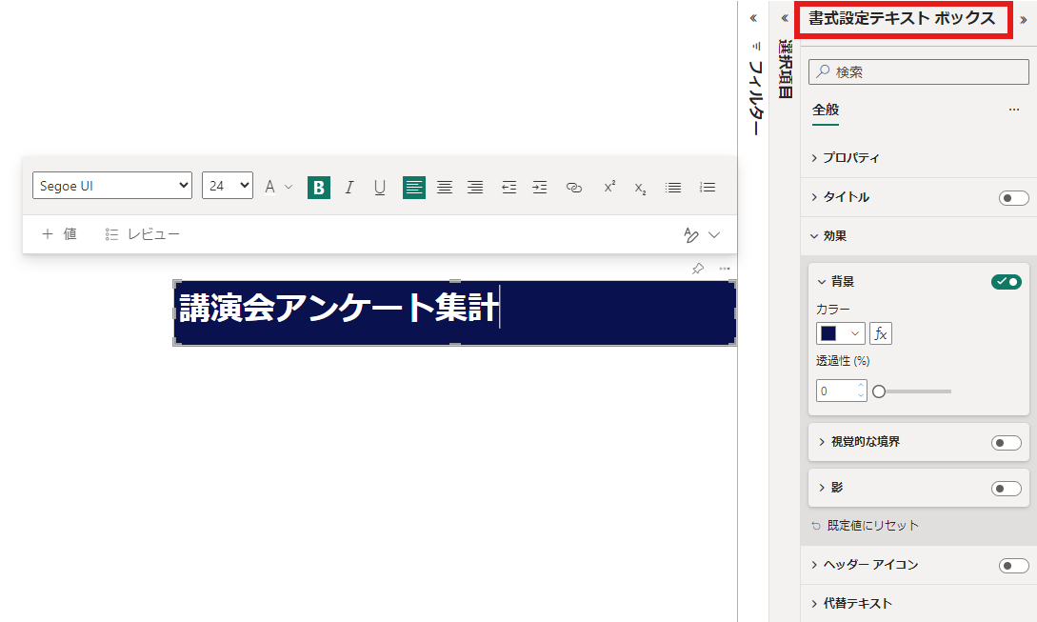Open text box more options ellipsis
1037x622 pixels.
(x=725, y=269)
